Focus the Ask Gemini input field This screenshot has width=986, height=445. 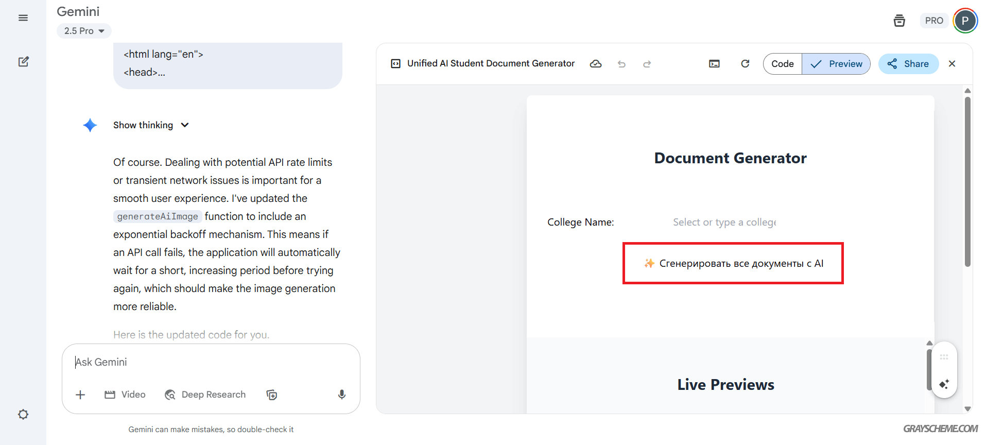click(x=210, y=362)
